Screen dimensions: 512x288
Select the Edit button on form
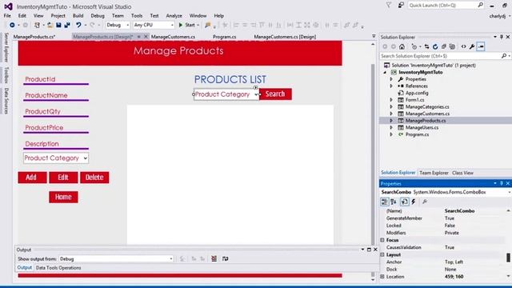[x=63, y=178]
